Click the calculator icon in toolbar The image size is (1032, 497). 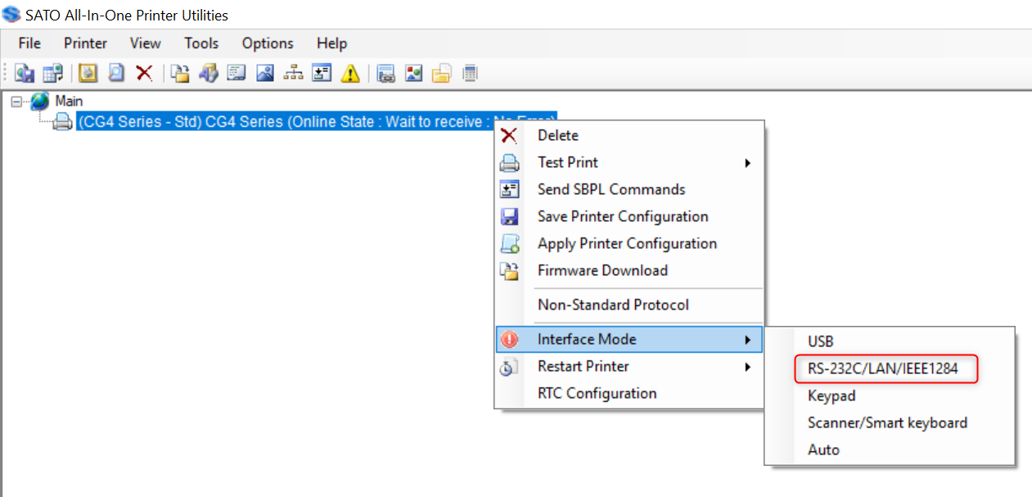(470, 74)
